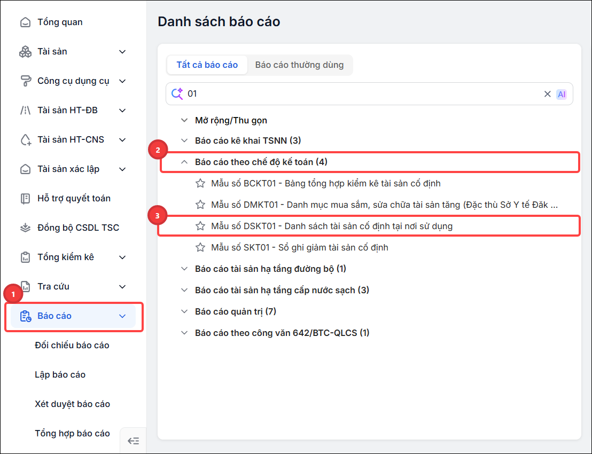
Task: Star the Mẫu số DSKT01 report
Action: [x=200, y=226]
